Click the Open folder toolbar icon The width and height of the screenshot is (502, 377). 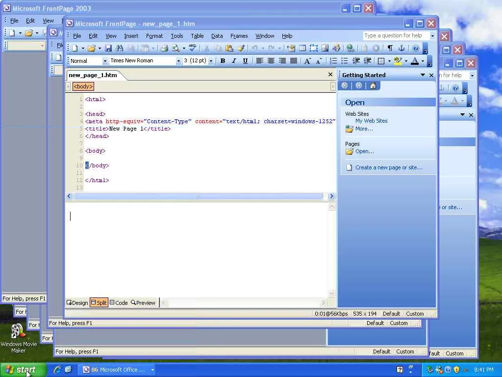[x=92, y=49]
